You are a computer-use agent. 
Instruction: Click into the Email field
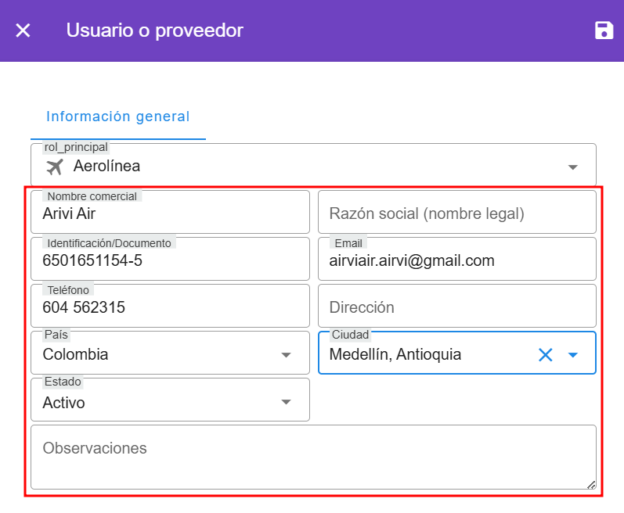[456, 260]
